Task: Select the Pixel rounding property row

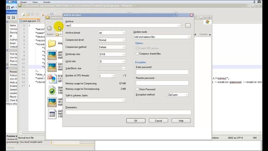Action: [x=13, y=61]
